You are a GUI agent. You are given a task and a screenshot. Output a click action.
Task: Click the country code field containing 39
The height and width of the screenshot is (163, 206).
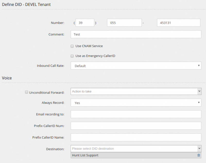85,23
